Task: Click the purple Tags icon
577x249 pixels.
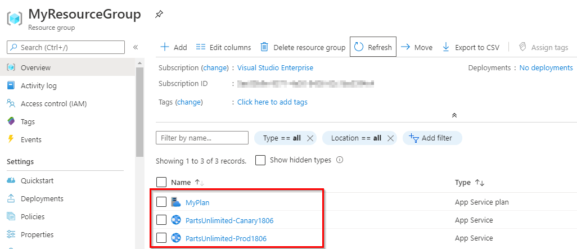Action: point(11,121)
